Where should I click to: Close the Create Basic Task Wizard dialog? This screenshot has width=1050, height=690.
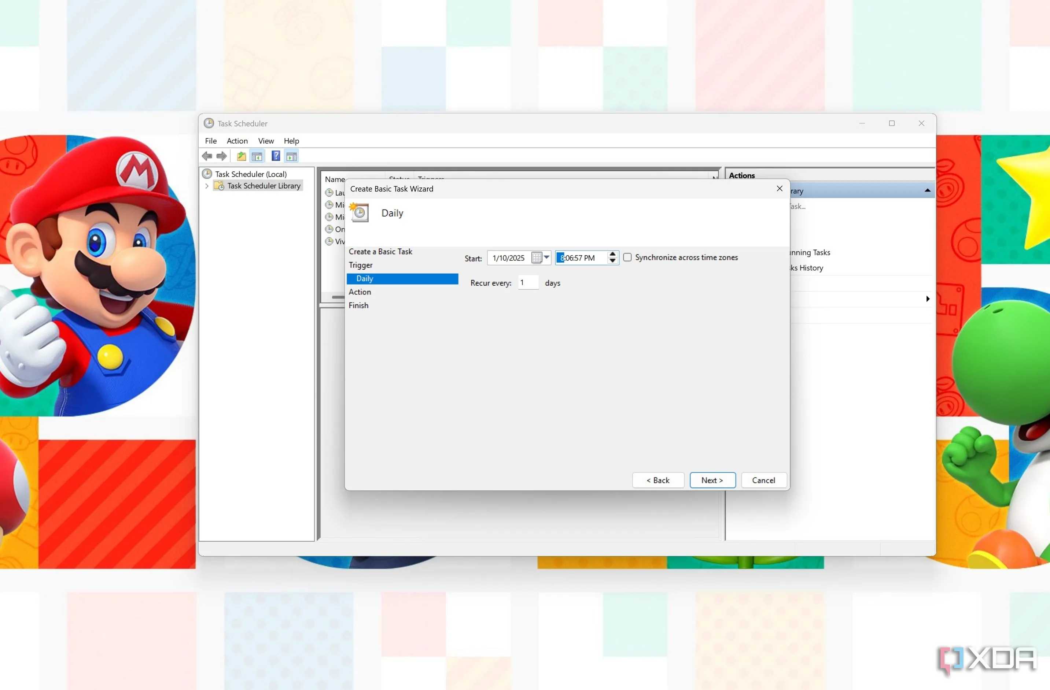(780, 189)
